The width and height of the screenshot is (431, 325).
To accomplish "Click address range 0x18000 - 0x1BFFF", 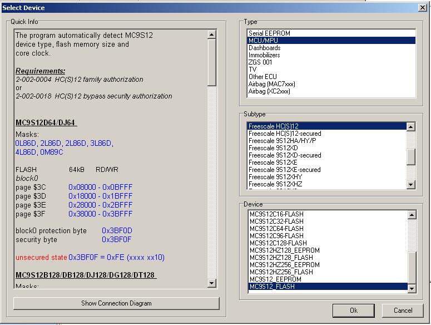I will 100,196.
